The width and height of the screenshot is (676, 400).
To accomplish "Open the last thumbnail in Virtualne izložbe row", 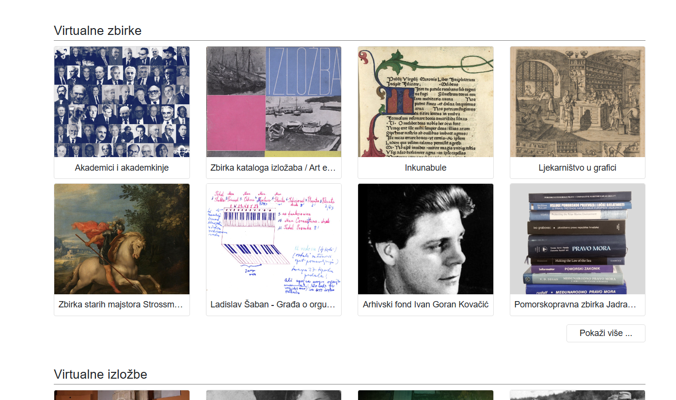I will tap(577, 395).
